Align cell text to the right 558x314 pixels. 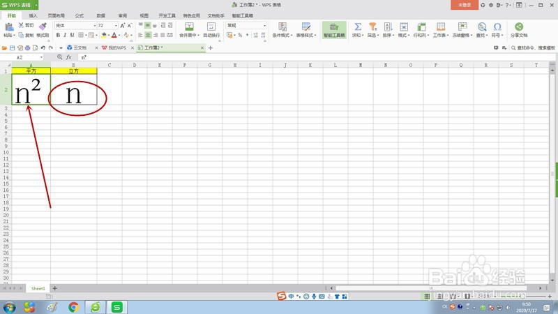[155, 36]
